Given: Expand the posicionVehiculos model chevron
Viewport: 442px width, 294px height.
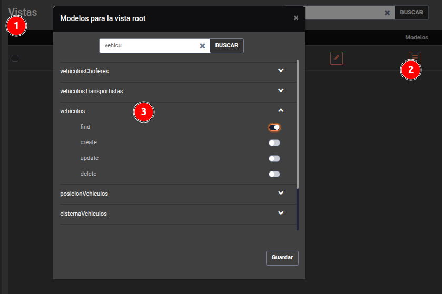Looking at the screenshot, I should [281, 194].
